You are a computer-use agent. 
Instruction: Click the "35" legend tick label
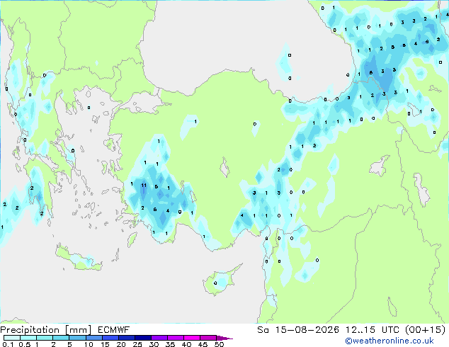click(170, 344)
